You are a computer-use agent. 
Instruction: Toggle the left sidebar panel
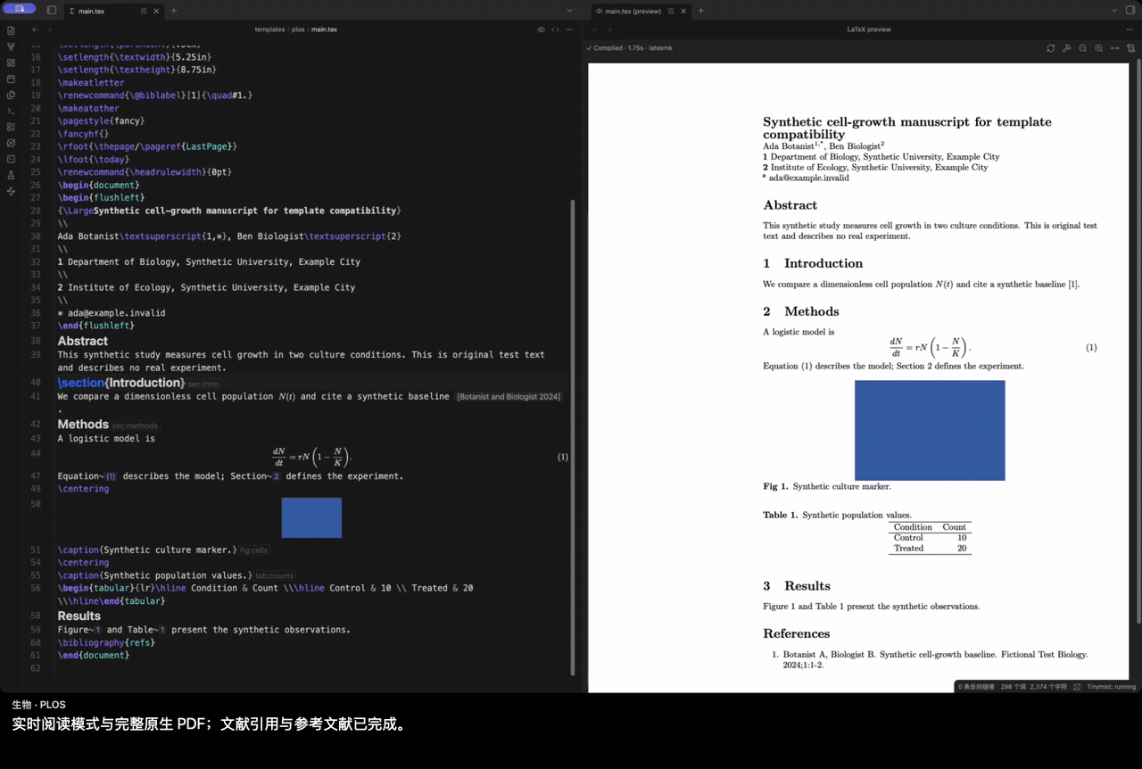52,11
